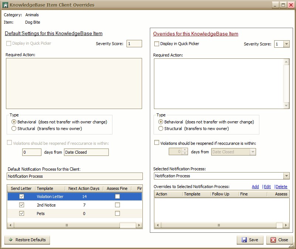This screenshot has width=296, height=249.
Task: Click the Overrides for this KnowledgeBase Item heading
Action: point(196,34)
